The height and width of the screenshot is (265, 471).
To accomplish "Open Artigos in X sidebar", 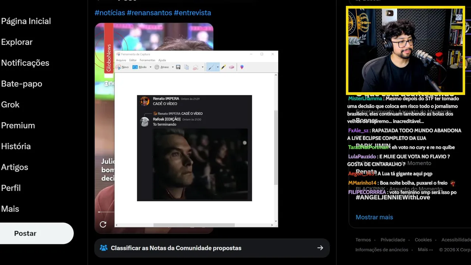I will (15, 167).
